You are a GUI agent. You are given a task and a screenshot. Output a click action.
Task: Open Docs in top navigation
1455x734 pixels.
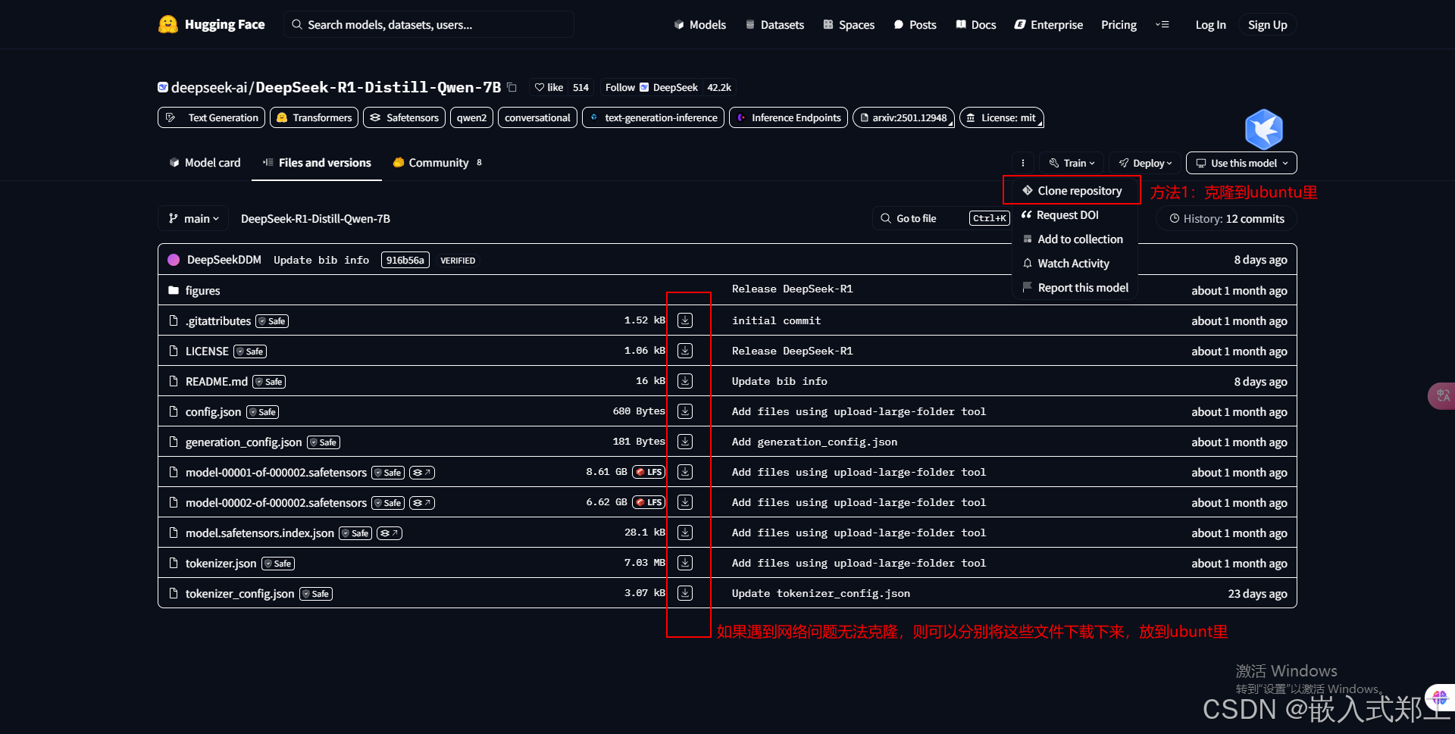(x=976, y=24)
